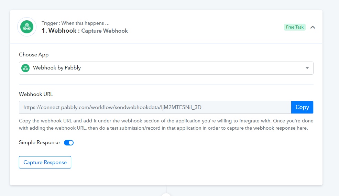Click the Choose App label
339x196 pixels.
(x=34, y=55)
